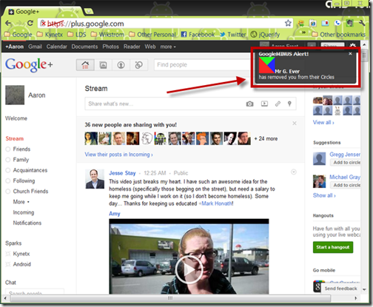Screen dimensions: 373x307
Task: Bookmark page with the star icon
Action: point(288,24)
